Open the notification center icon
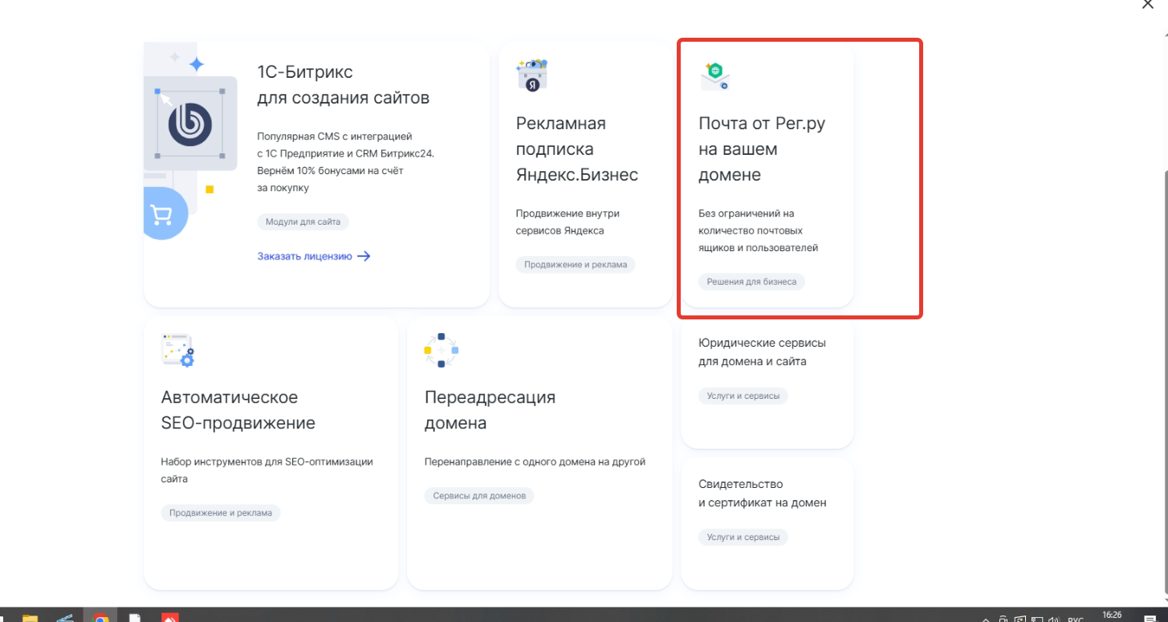The width and height of the screenshot is (1168, 622). tap(1150, 619)
